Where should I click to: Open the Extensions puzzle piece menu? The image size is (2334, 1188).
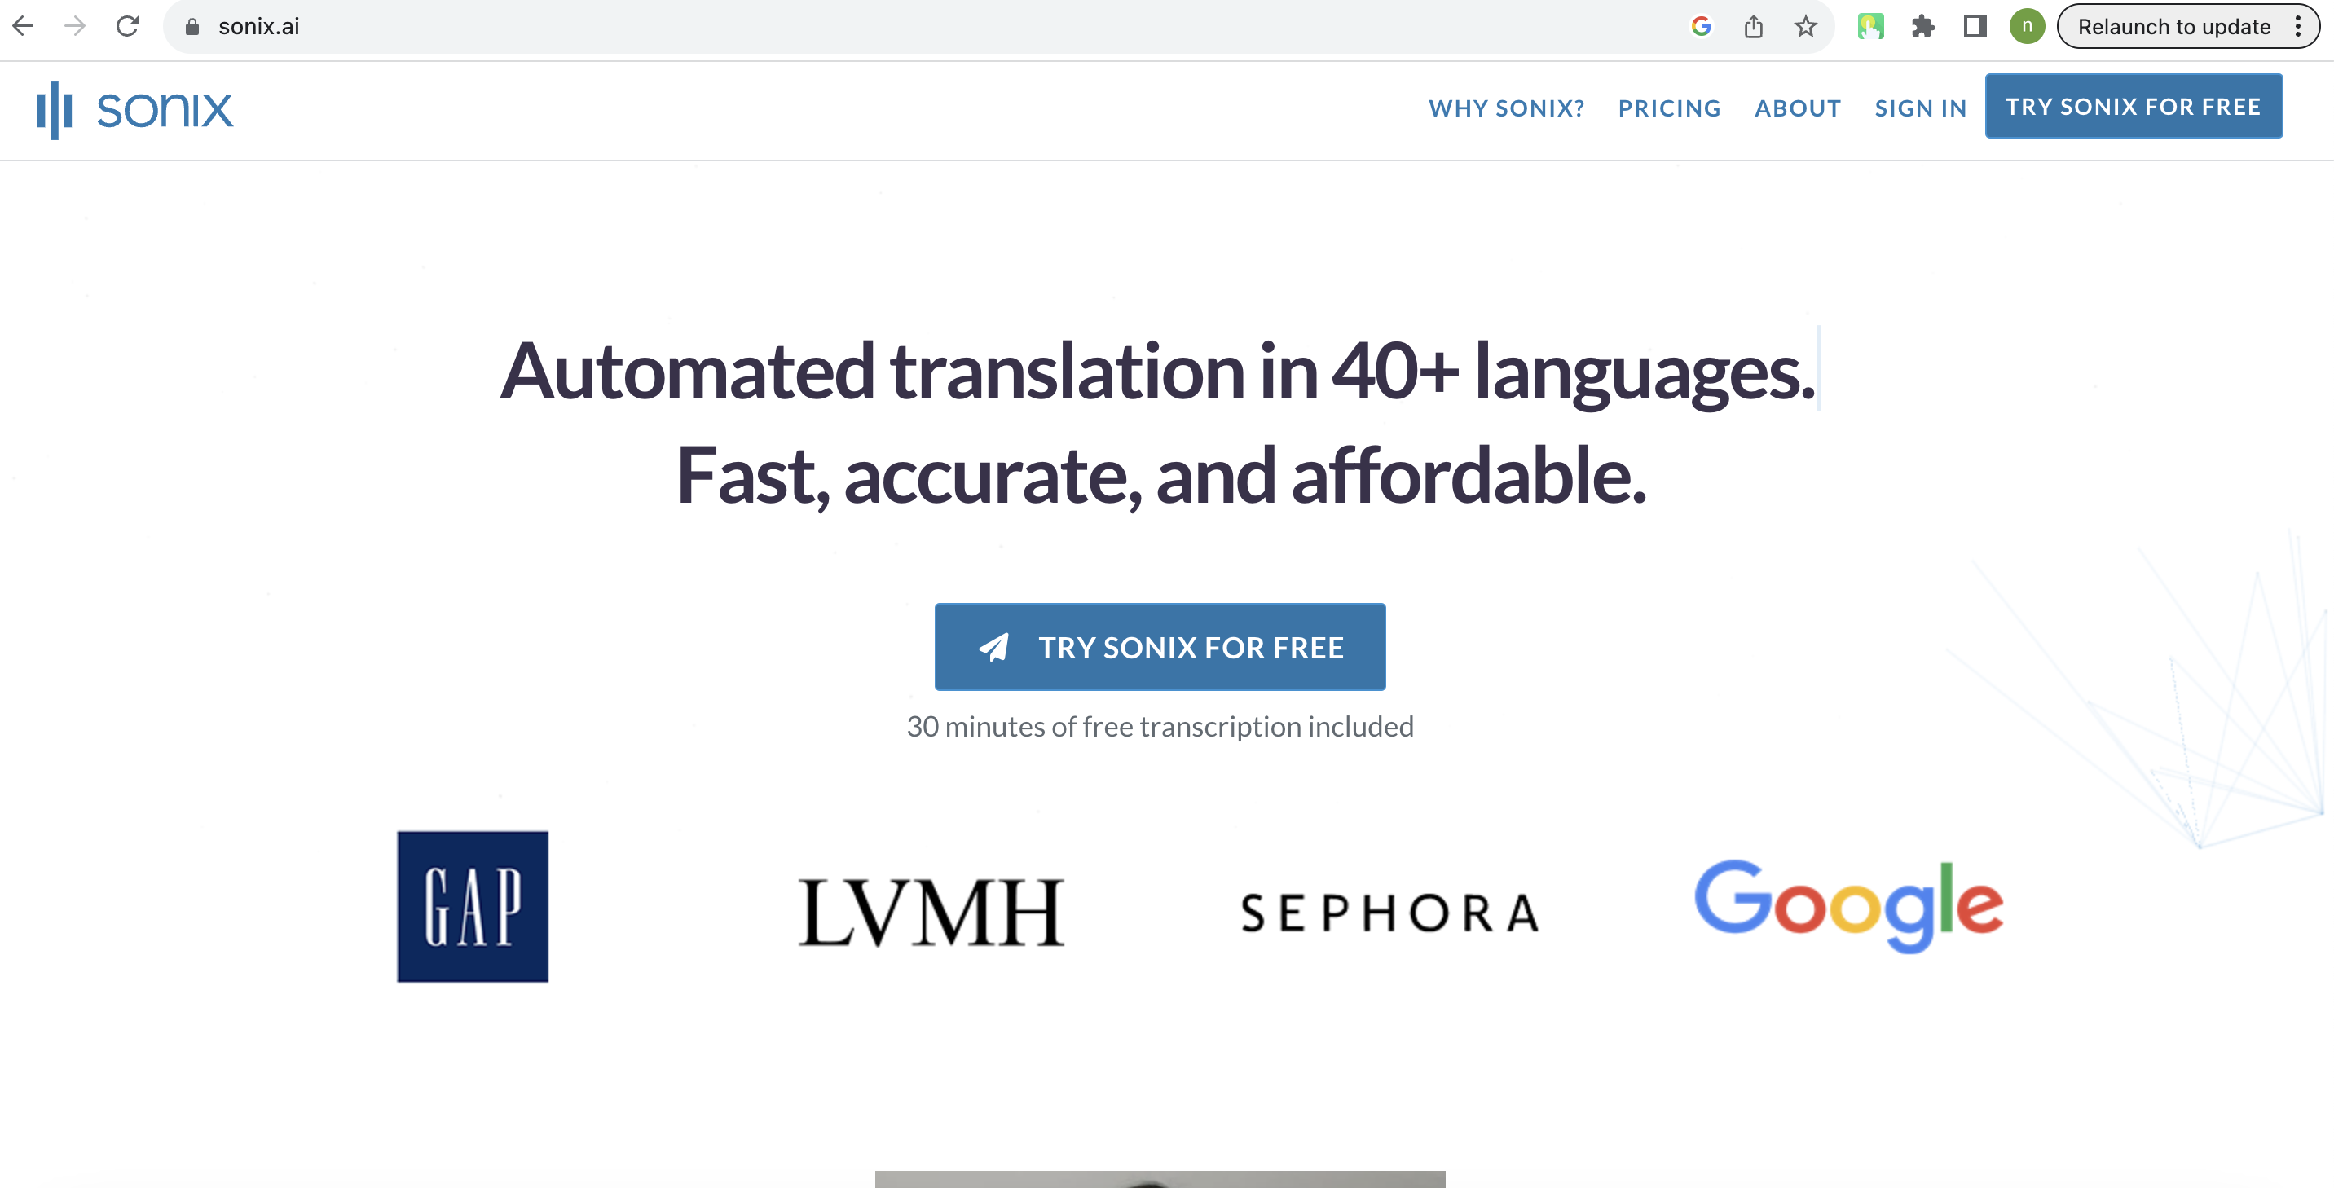(1922, 26)
